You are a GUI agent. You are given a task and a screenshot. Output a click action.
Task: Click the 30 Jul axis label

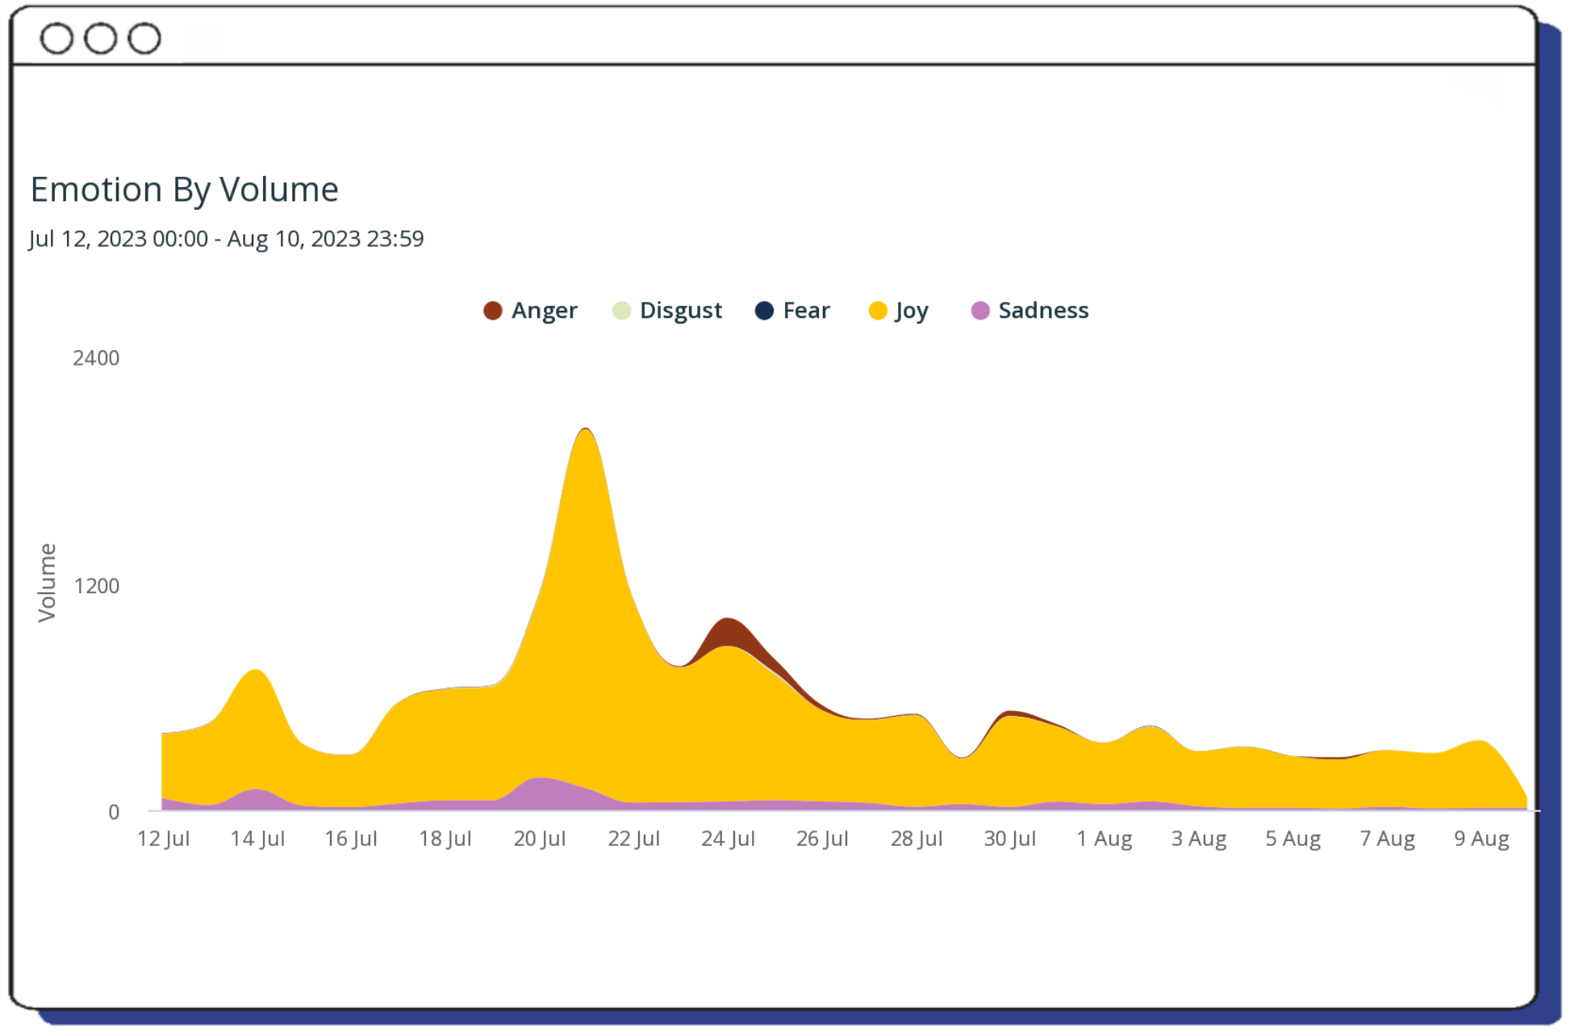1009,839
